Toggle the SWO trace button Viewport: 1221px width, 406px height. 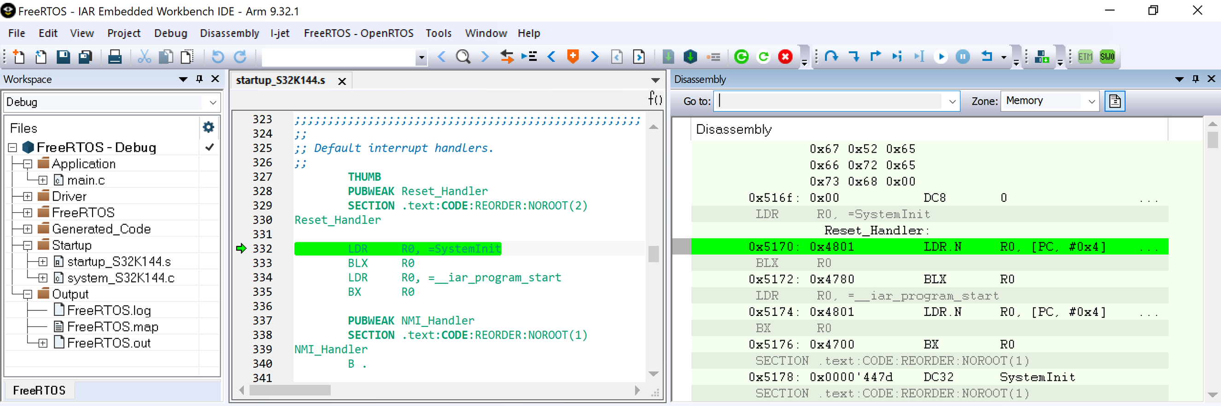pyautogui.click(x=1107, y=57)
